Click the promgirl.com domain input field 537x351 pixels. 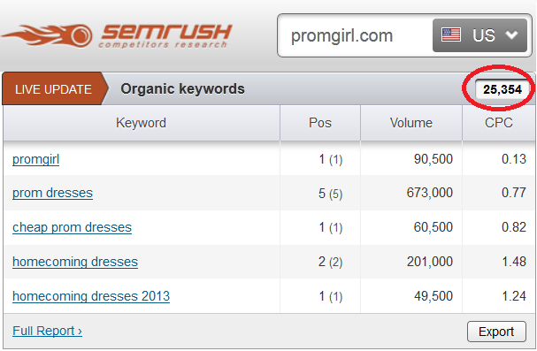(355, 35)
